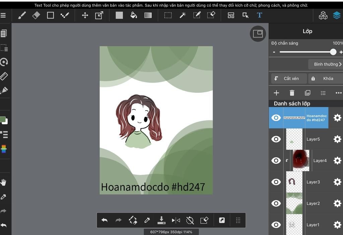343x235 pixels.
Task: Select the Layer3 row name
Action: pos(313,182)
